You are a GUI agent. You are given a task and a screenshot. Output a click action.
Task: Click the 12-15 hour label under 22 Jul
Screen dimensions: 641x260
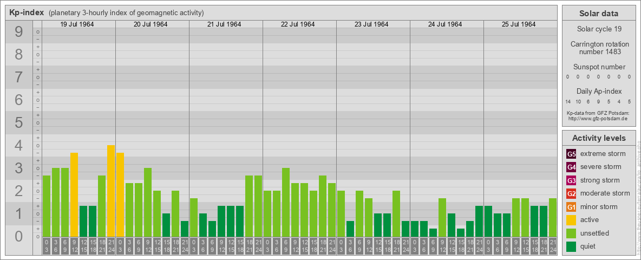[x=304, y=246]
